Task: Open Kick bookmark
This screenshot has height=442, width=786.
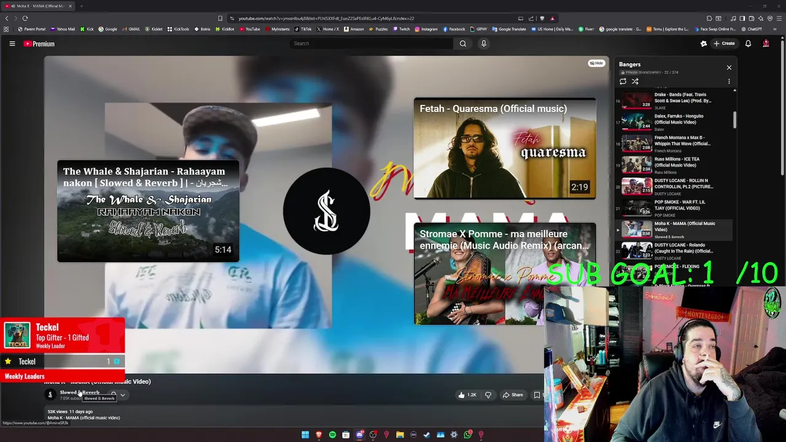Action: point(87,29)
